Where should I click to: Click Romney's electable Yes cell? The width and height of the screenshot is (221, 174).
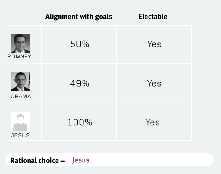click(154, 45)
